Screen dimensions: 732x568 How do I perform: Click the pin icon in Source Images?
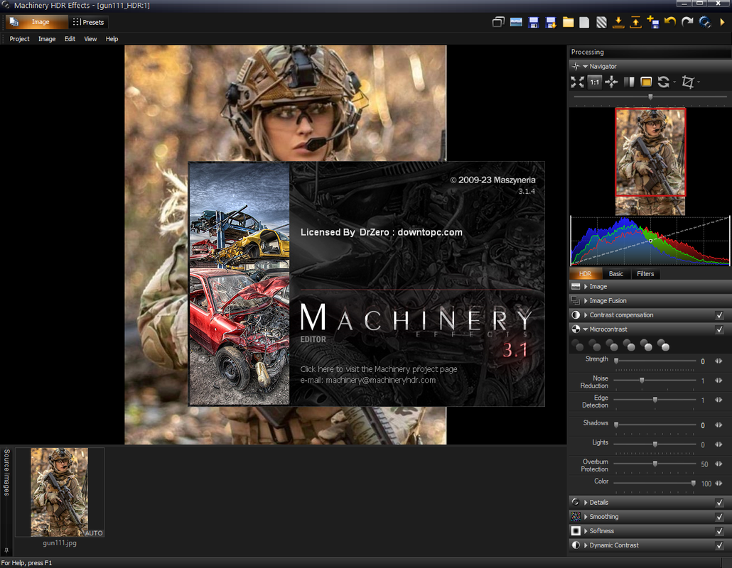click(x=6, y=551)
